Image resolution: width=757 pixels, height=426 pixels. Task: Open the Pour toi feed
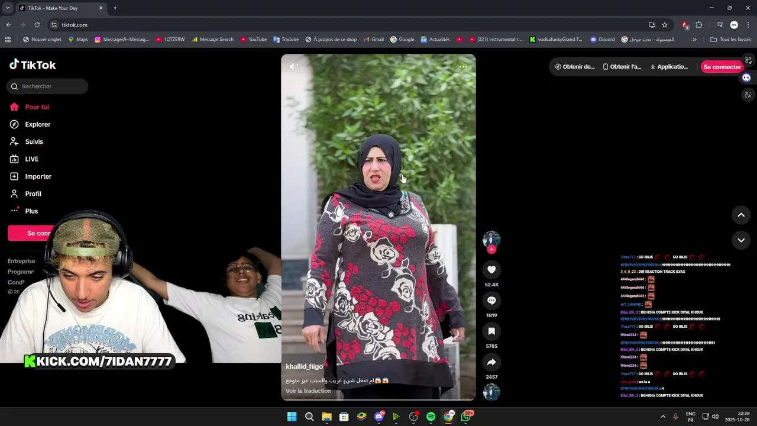coord(37,107)
